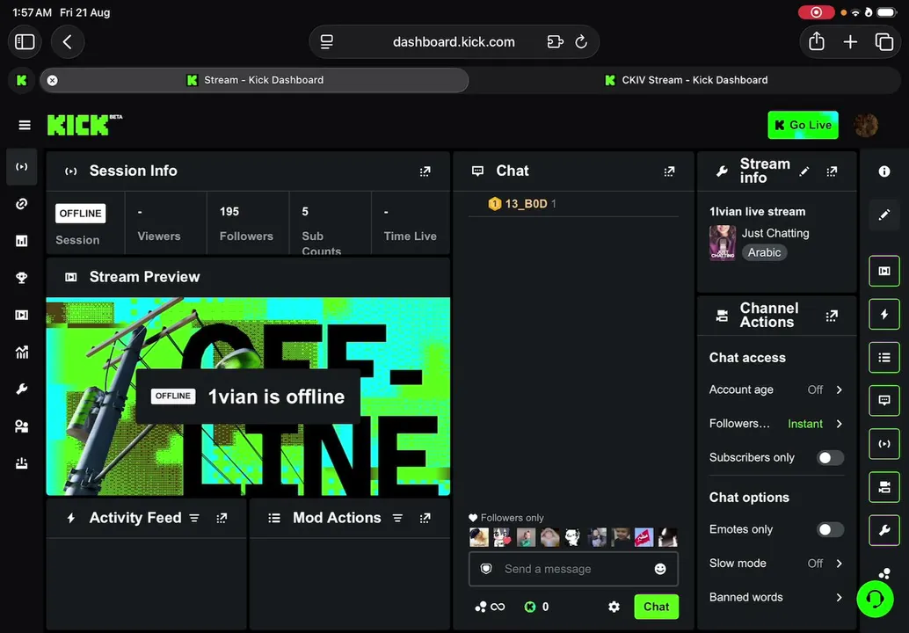The image size is (909, 633).
Task: Click the green Chat send button
Action: pyautogui.click(x=656, y=607)
